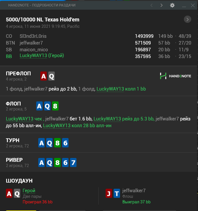
Task: Click the hero's gray Queen card in the Шоудаун section
Action: point(17,193)
